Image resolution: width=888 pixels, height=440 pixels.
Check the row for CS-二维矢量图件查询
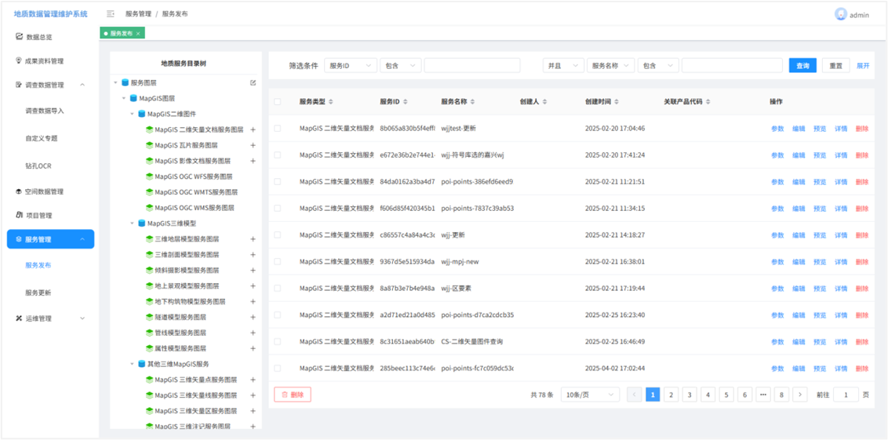(278, 341)
